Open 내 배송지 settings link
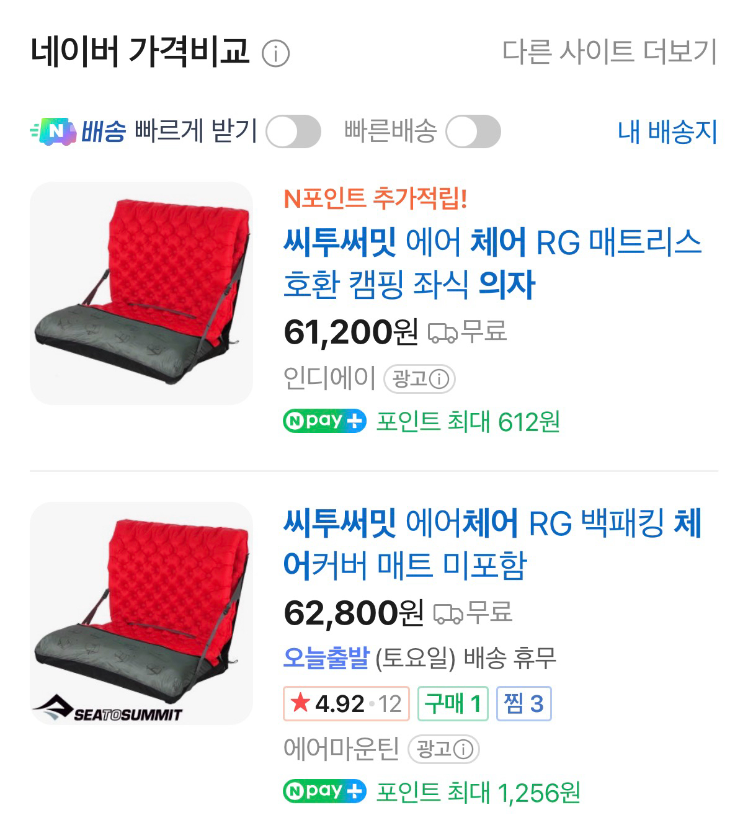 667,132
